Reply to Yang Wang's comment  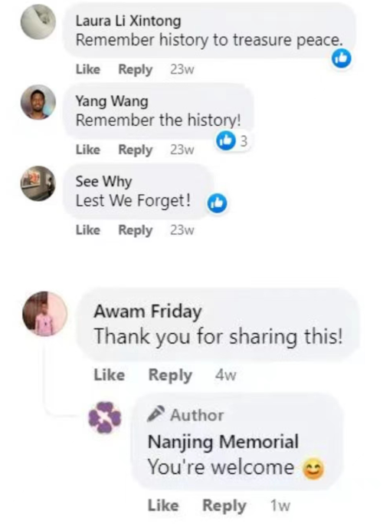point(136,150)
